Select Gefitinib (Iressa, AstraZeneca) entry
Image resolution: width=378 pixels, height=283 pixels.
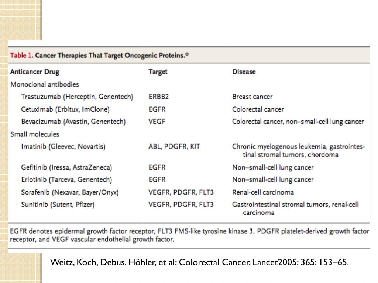pos(66,168)
